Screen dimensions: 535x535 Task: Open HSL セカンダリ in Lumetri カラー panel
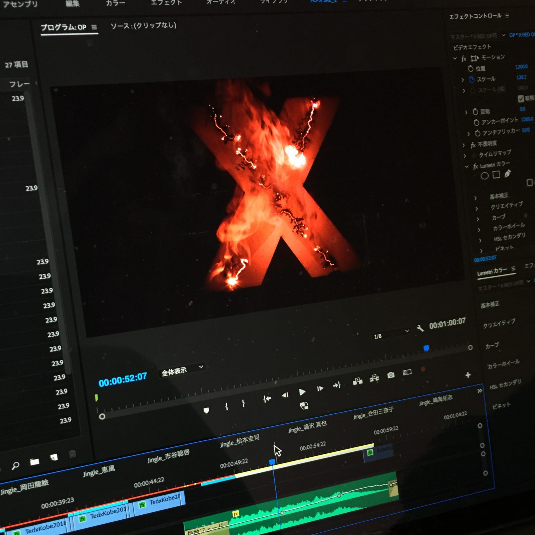(505, 385)
